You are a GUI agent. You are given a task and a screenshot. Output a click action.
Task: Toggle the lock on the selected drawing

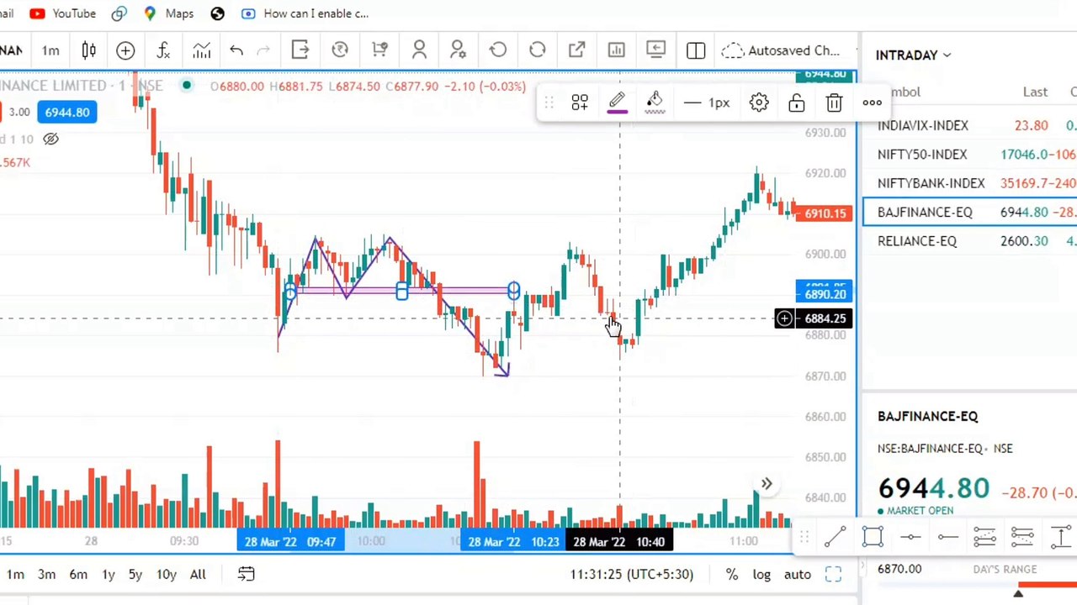tap(796, 103)
